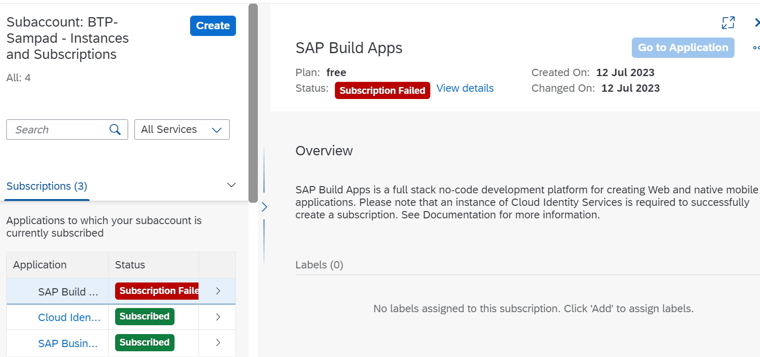
Task: Click the Application column header
Action: point(40,265)
